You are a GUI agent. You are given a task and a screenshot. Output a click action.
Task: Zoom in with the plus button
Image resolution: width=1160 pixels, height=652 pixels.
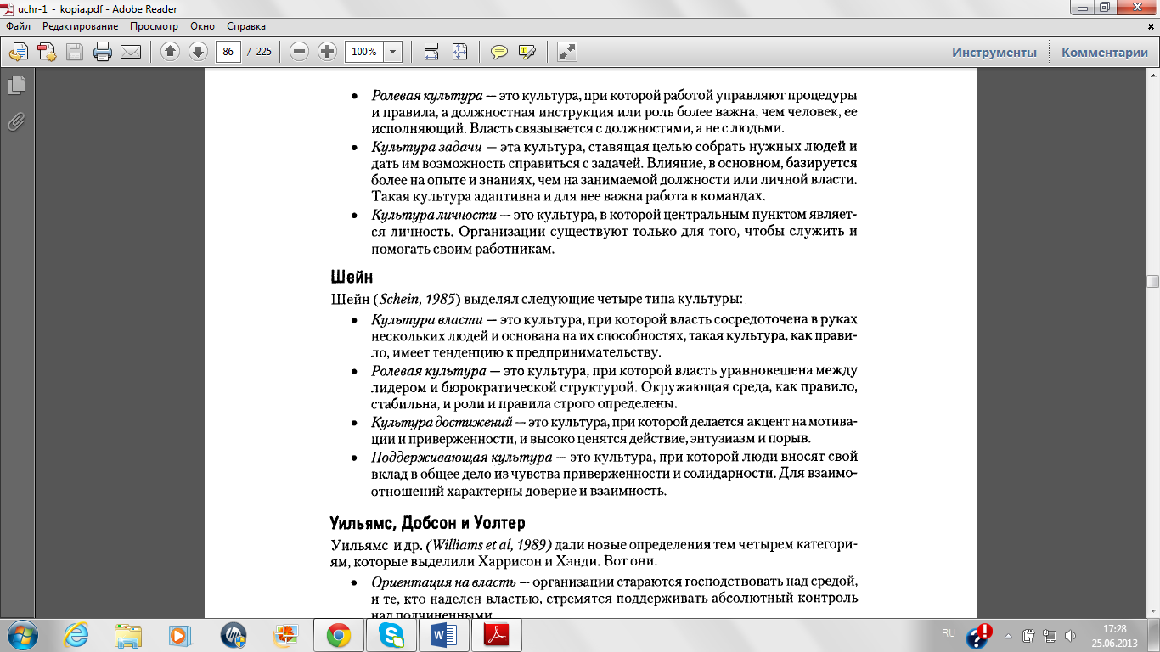[x=327, y=52]
